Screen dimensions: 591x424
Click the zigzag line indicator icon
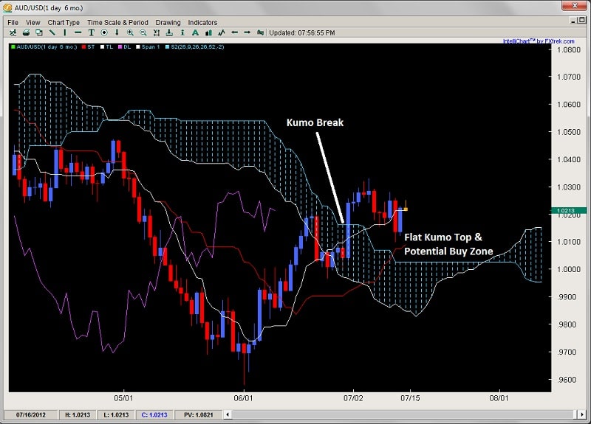222,32
